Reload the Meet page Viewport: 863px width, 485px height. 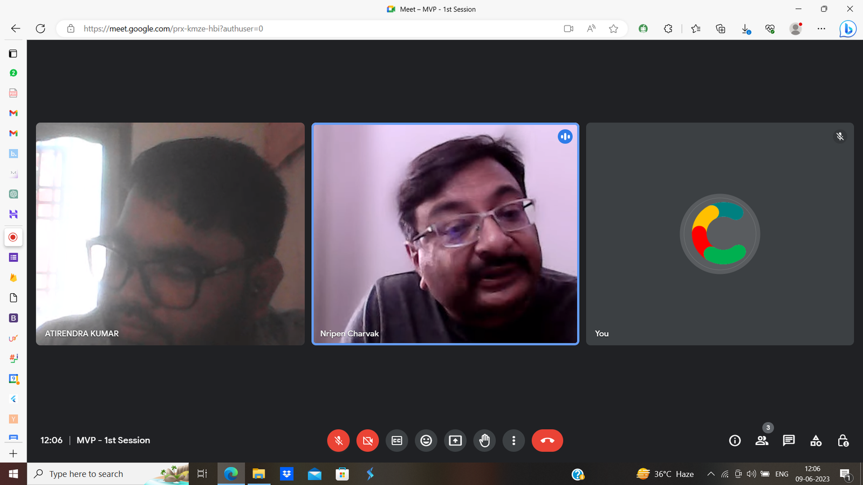(x=40, y=29)
